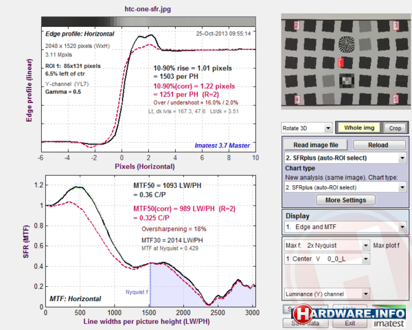Click ROI marker 4 in chart thumbnail
This screenshot has width=412, height=330.
tap(297, 99)
